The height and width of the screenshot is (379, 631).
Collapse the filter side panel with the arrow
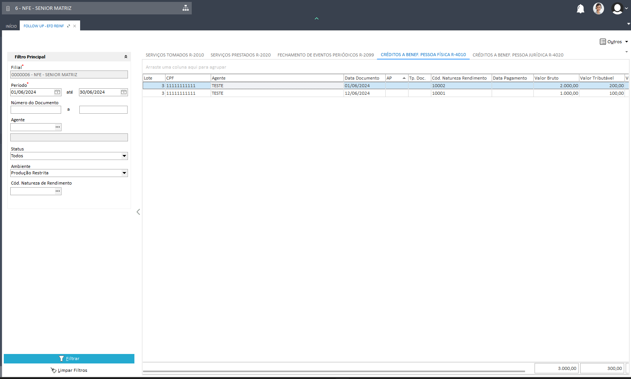(x=138, y=212)
